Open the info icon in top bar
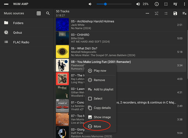188x138 pixels. point(157,4)
